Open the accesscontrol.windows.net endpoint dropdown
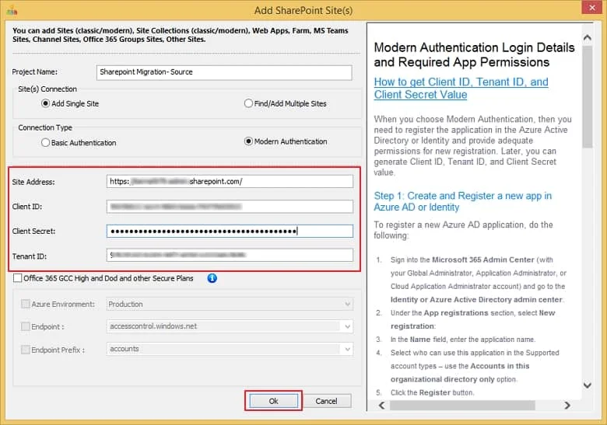The height and width of the screenshot is (425, 607). click(230, 326)
